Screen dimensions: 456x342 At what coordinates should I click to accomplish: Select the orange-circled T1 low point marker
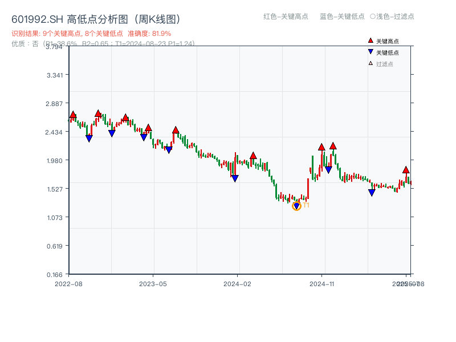coord(296,206)
